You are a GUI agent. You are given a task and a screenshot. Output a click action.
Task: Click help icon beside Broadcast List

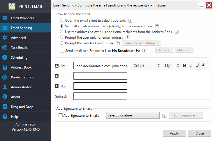pos(144,51)
